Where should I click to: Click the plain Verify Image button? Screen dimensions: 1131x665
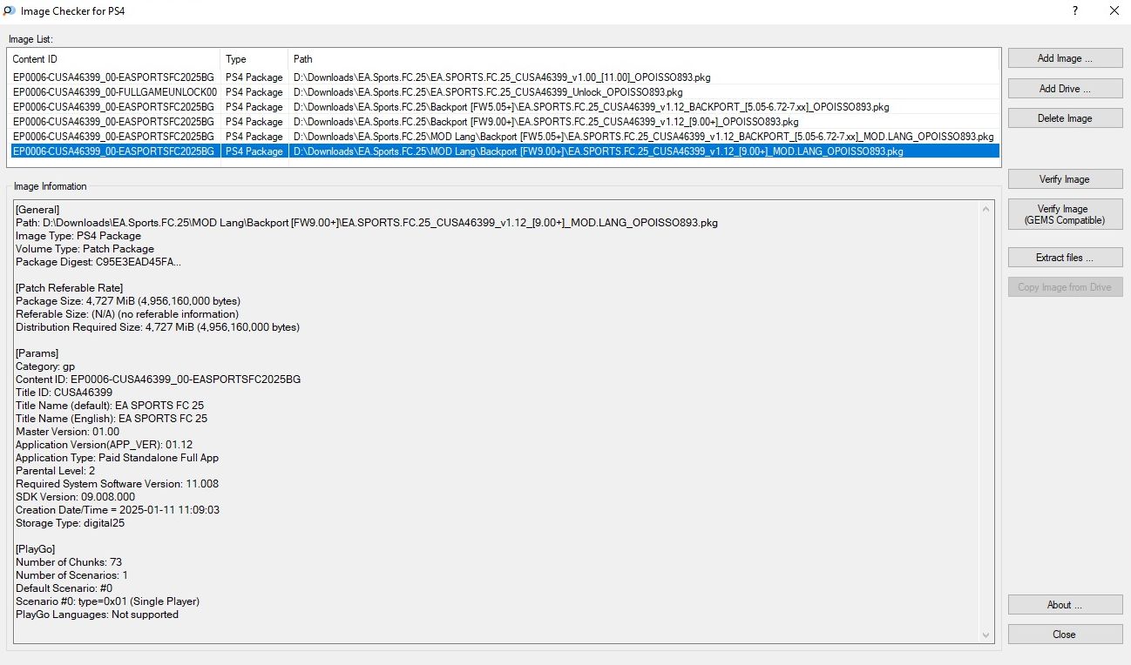coord(1065,179)
